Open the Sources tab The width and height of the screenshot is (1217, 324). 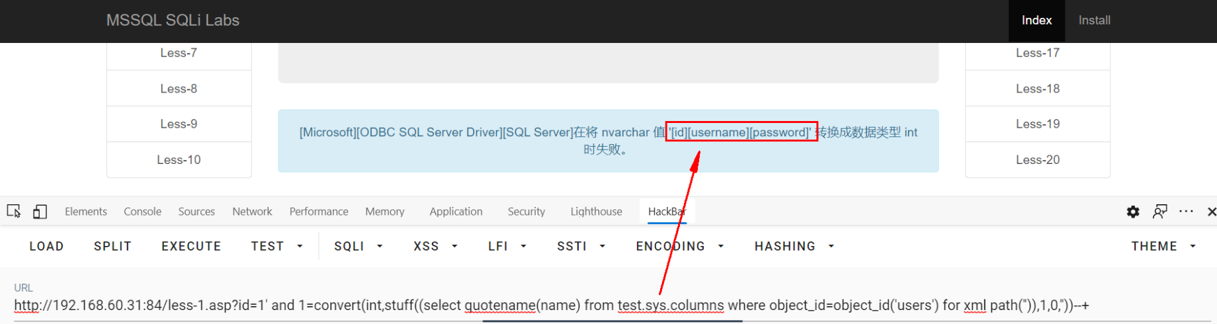point(196,212)
